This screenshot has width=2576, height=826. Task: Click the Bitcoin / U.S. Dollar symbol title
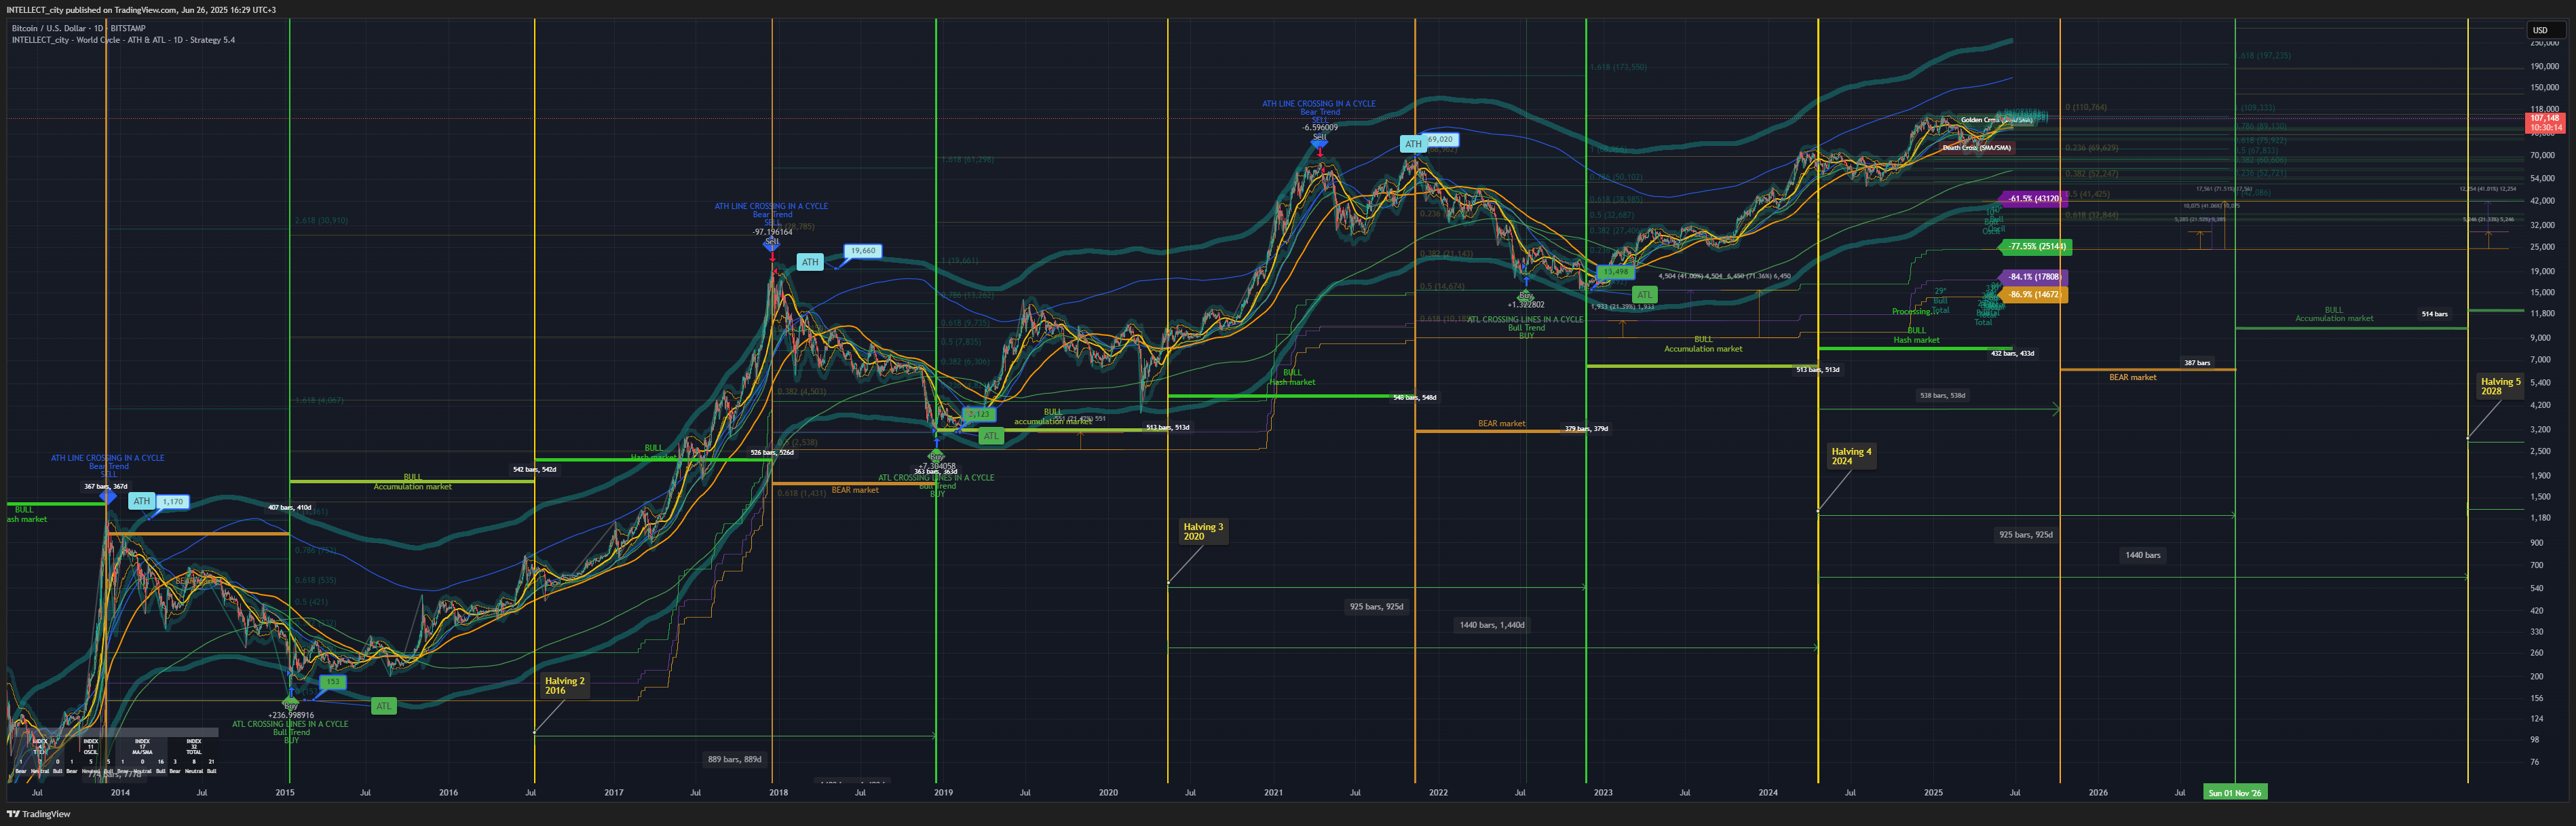pyautogui.click(x=78, y=28)
